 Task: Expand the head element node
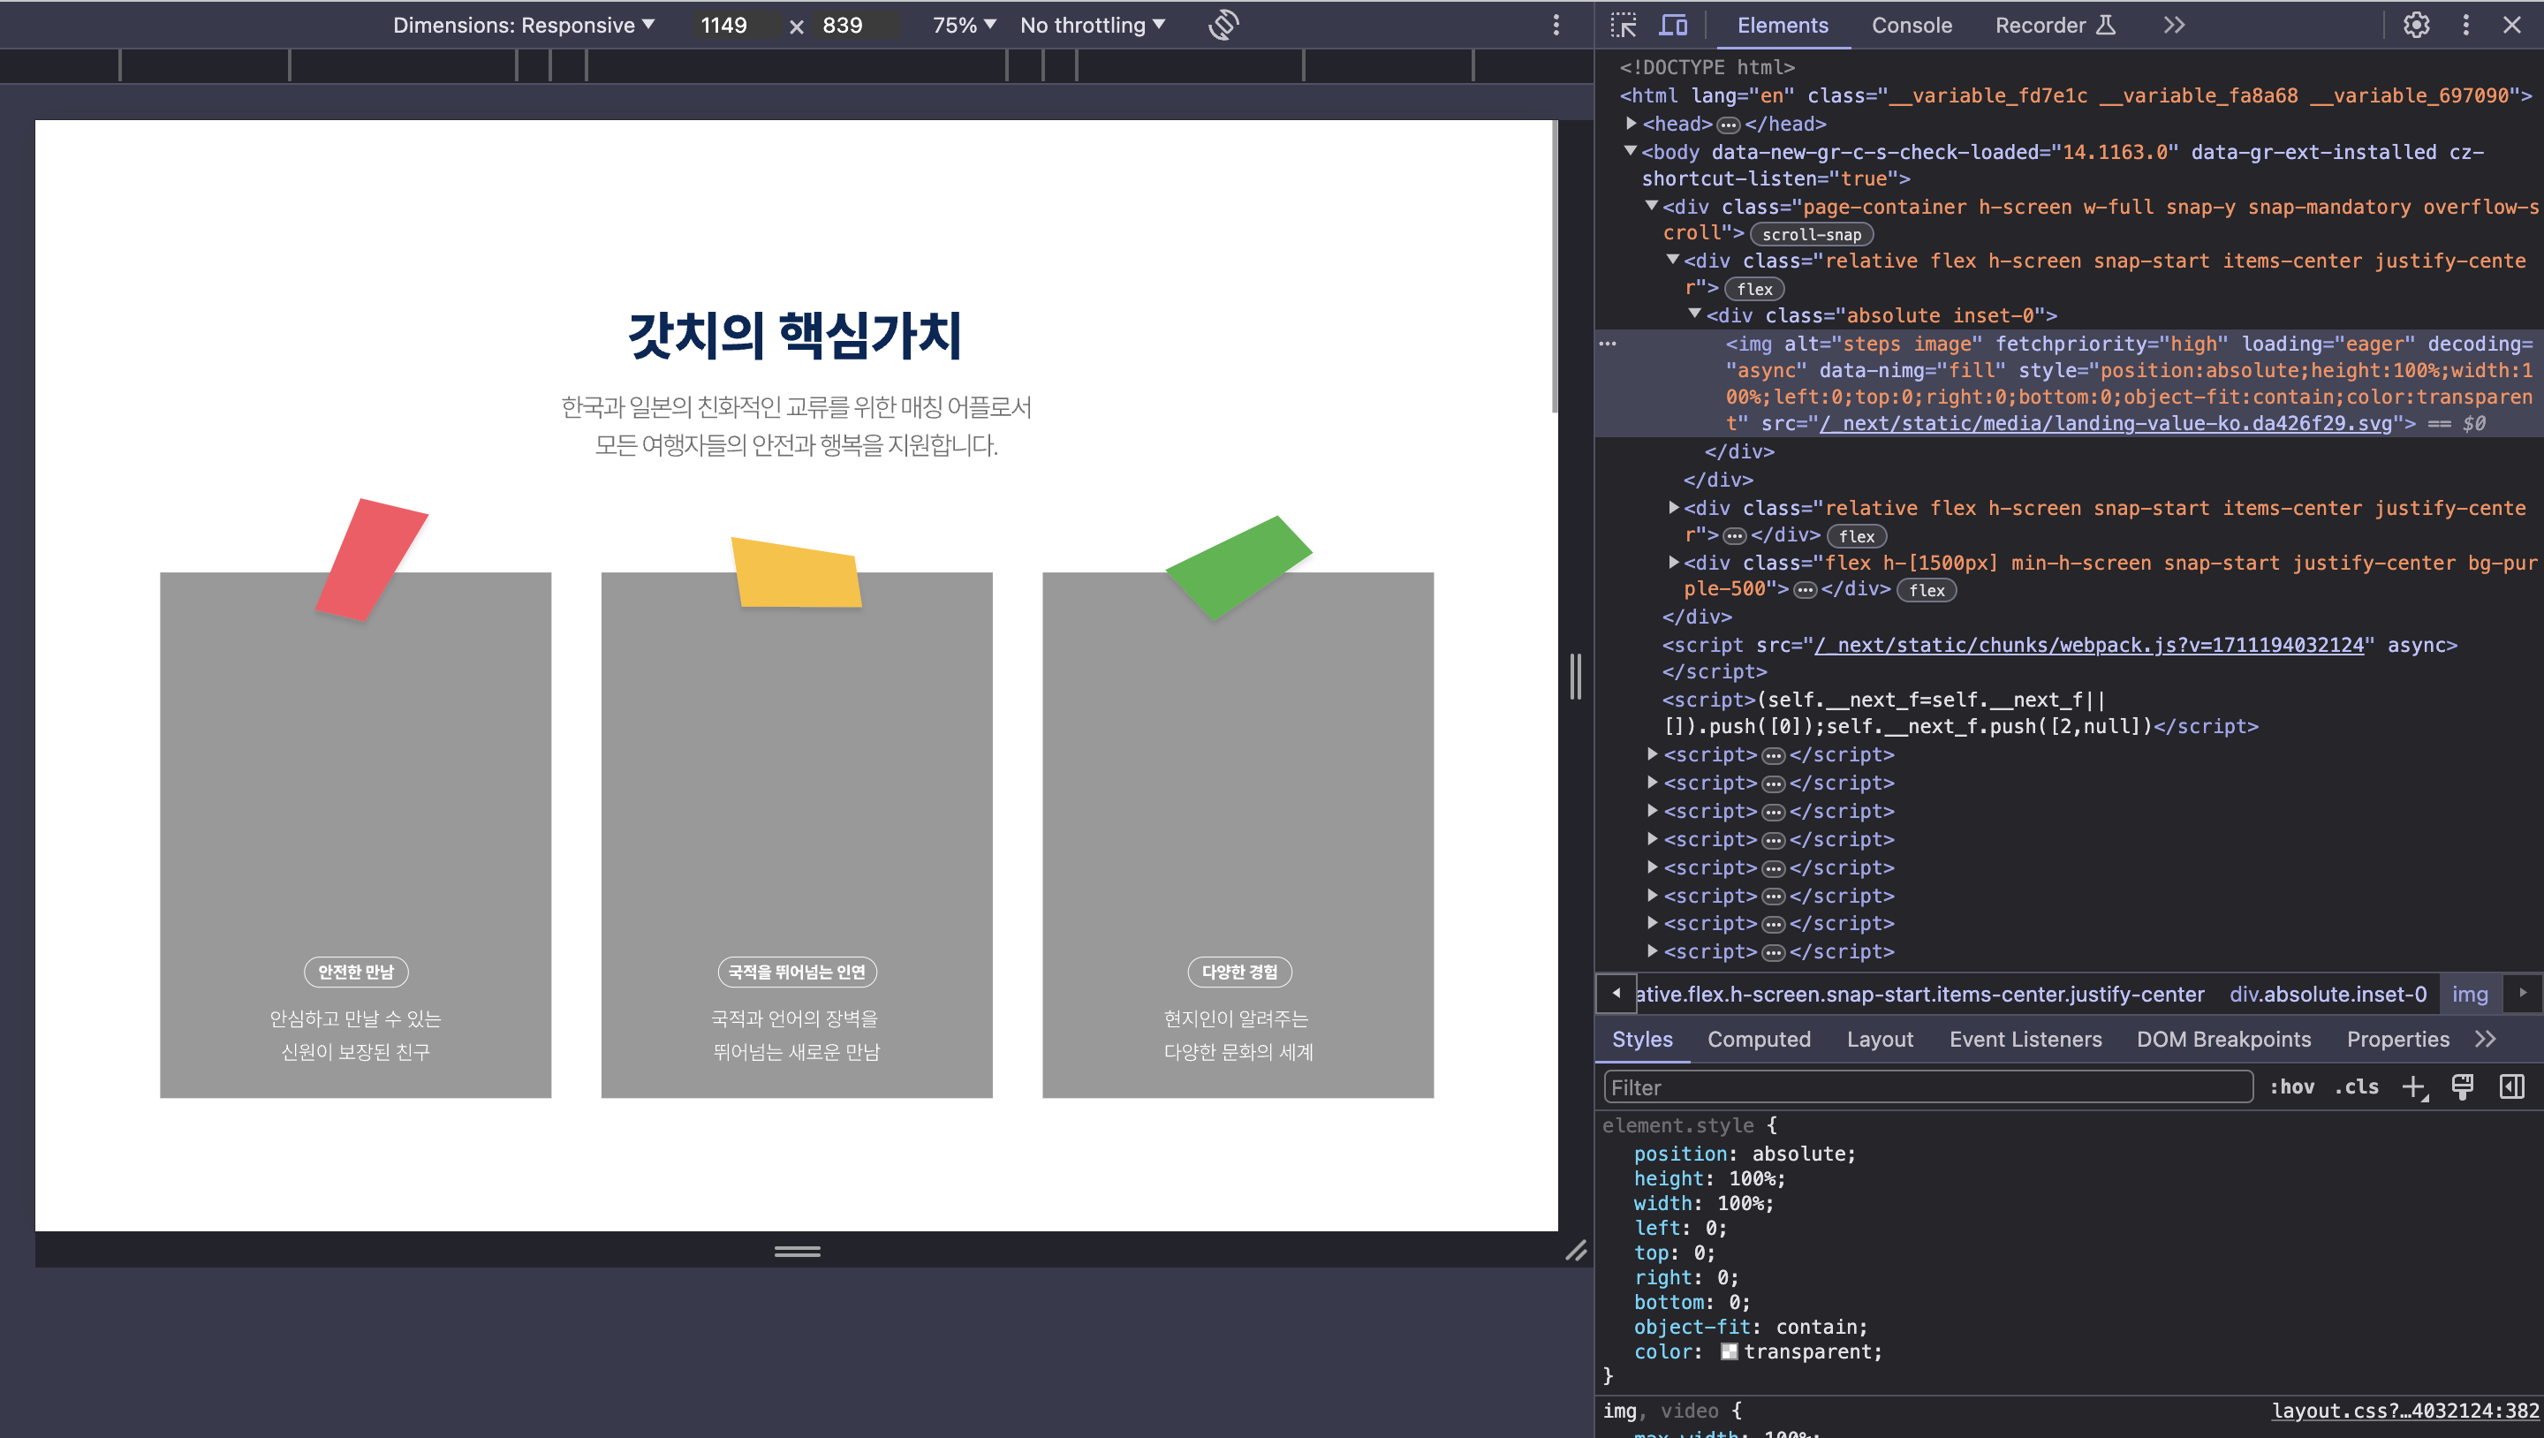click(x=1632, y=124)
